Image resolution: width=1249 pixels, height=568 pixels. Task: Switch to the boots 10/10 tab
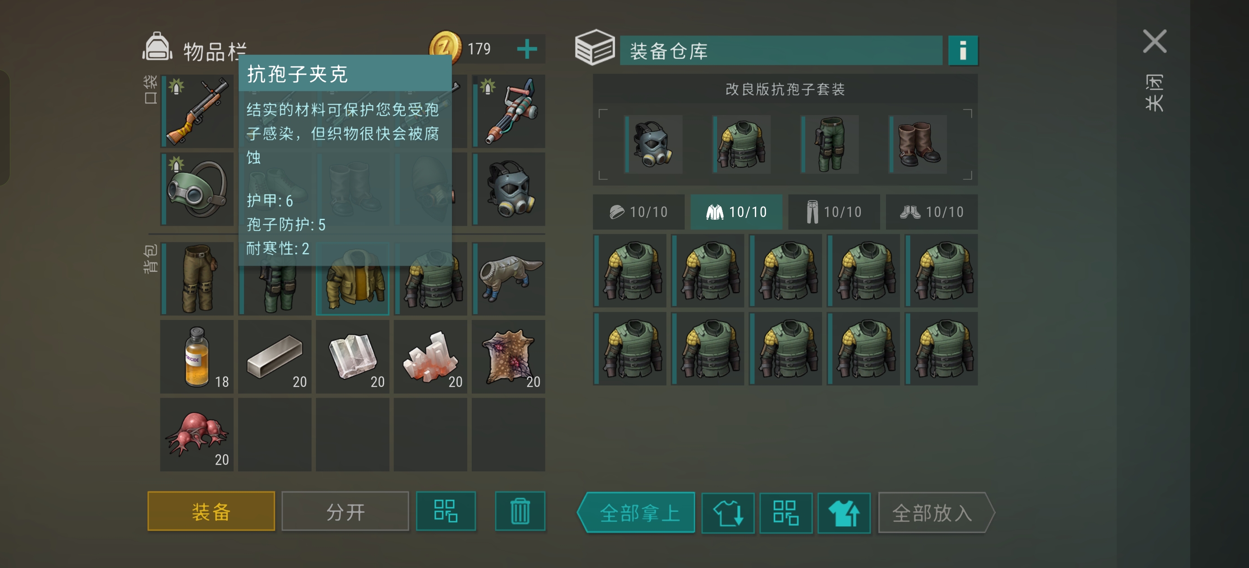click(931, 212)
